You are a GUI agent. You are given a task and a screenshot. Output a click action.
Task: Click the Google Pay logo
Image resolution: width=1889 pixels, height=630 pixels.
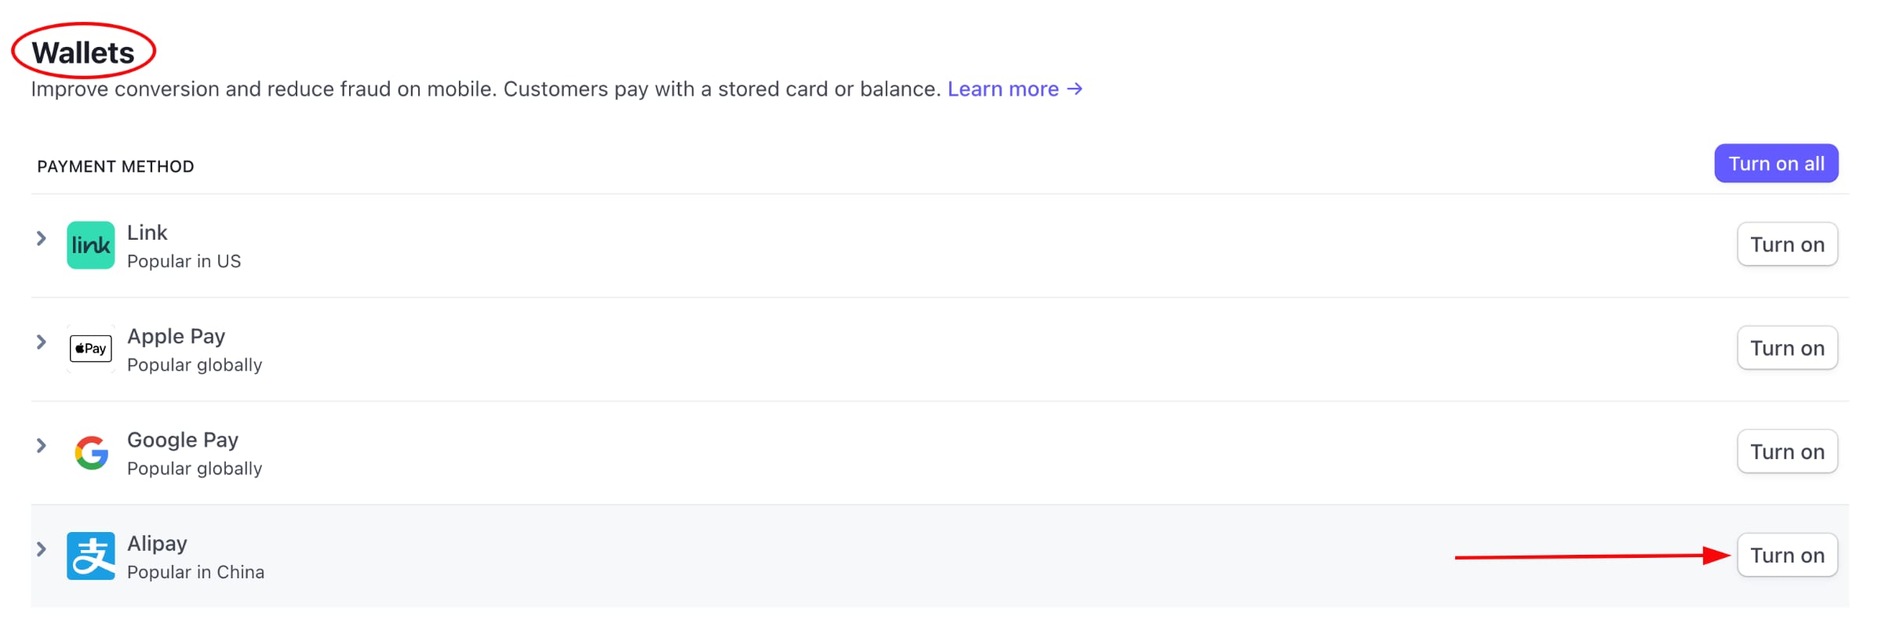(x=90, y=452)
